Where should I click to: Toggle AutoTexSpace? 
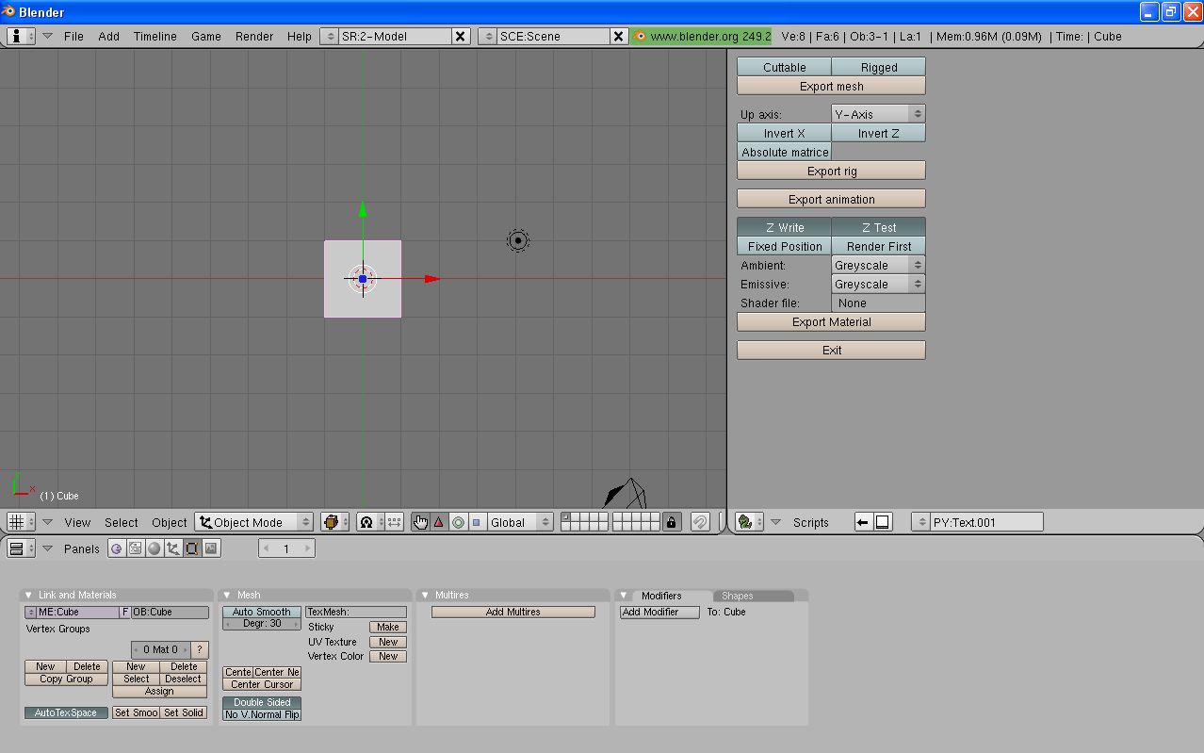coord(66,712)
